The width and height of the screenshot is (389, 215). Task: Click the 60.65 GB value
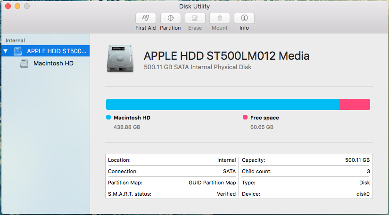pyautogui.click(x=262, y=127)
